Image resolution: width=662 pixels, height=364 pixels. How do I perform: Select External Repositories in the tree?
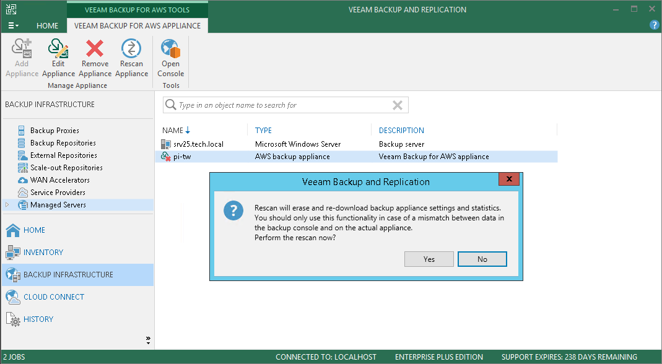point(63,155)
